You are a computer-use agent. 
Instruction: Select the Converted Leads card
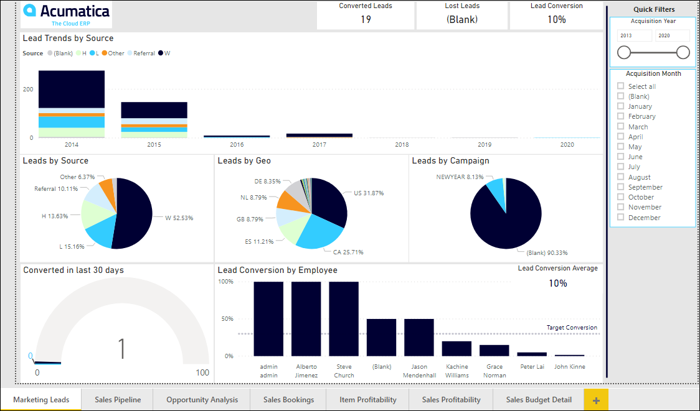[365, 15]
